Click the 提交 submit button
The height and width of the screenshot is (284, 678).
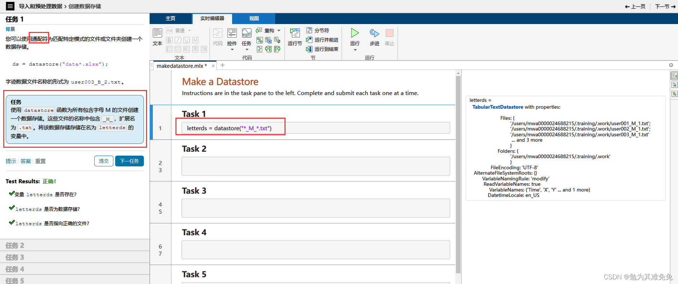click(104, 161)
